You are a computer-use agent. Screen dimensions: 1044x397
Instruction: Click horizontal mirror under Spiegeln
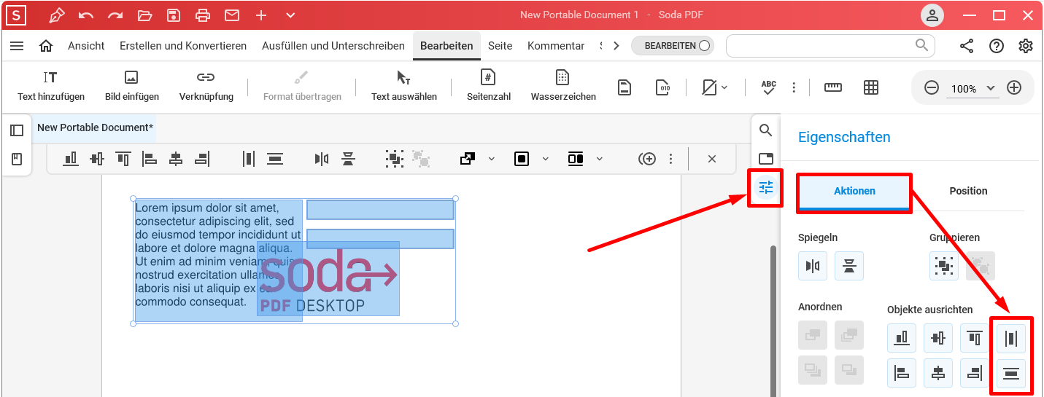coord(812,266)
